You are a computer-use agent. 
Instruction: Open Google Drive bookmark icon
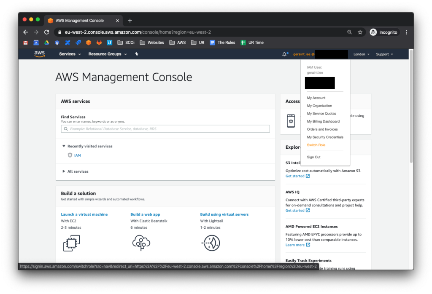click(x=46, y=43)
